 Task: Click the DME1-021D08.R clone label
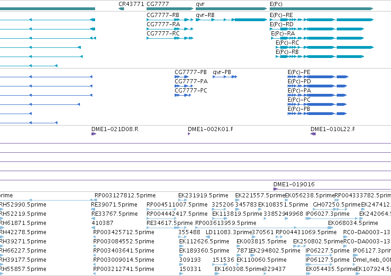[x=115, y=129]
